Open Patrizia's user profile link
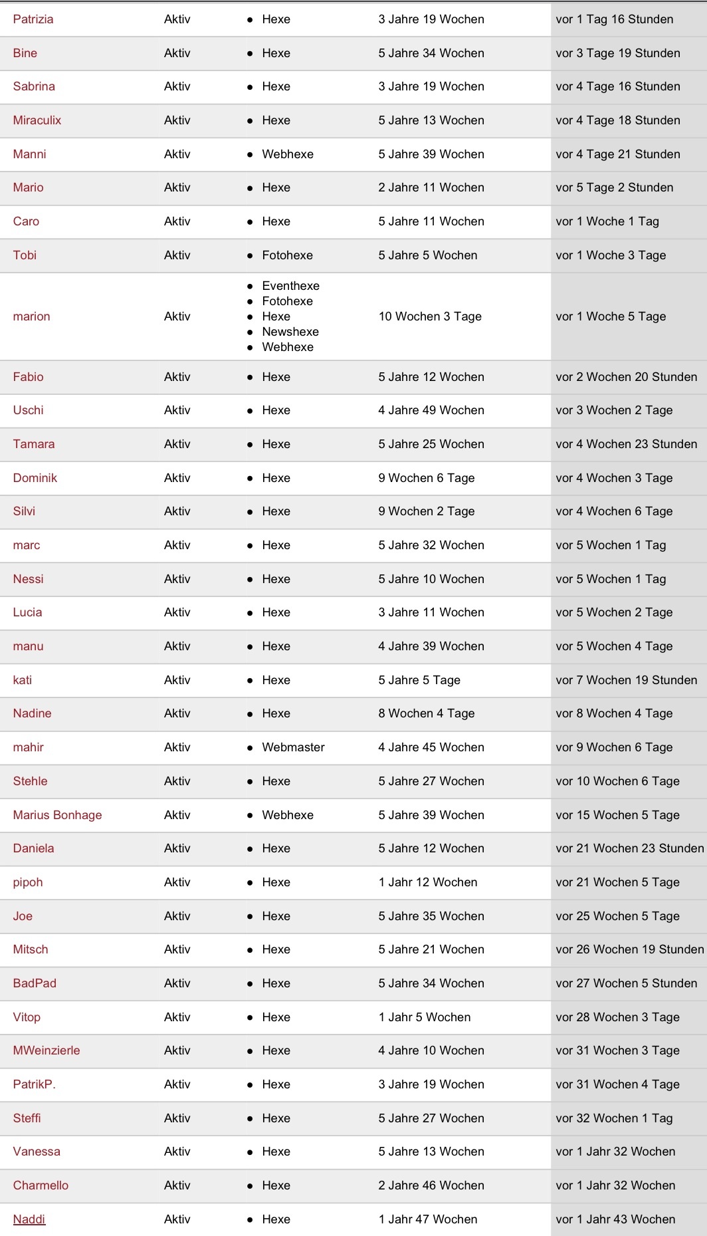This screenshot has height=1236, width=707. click(33, 19)
